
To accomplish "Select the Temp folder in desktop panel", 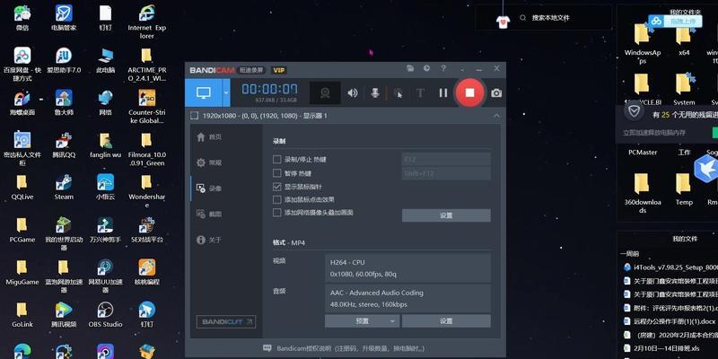I will coord(684,189).
